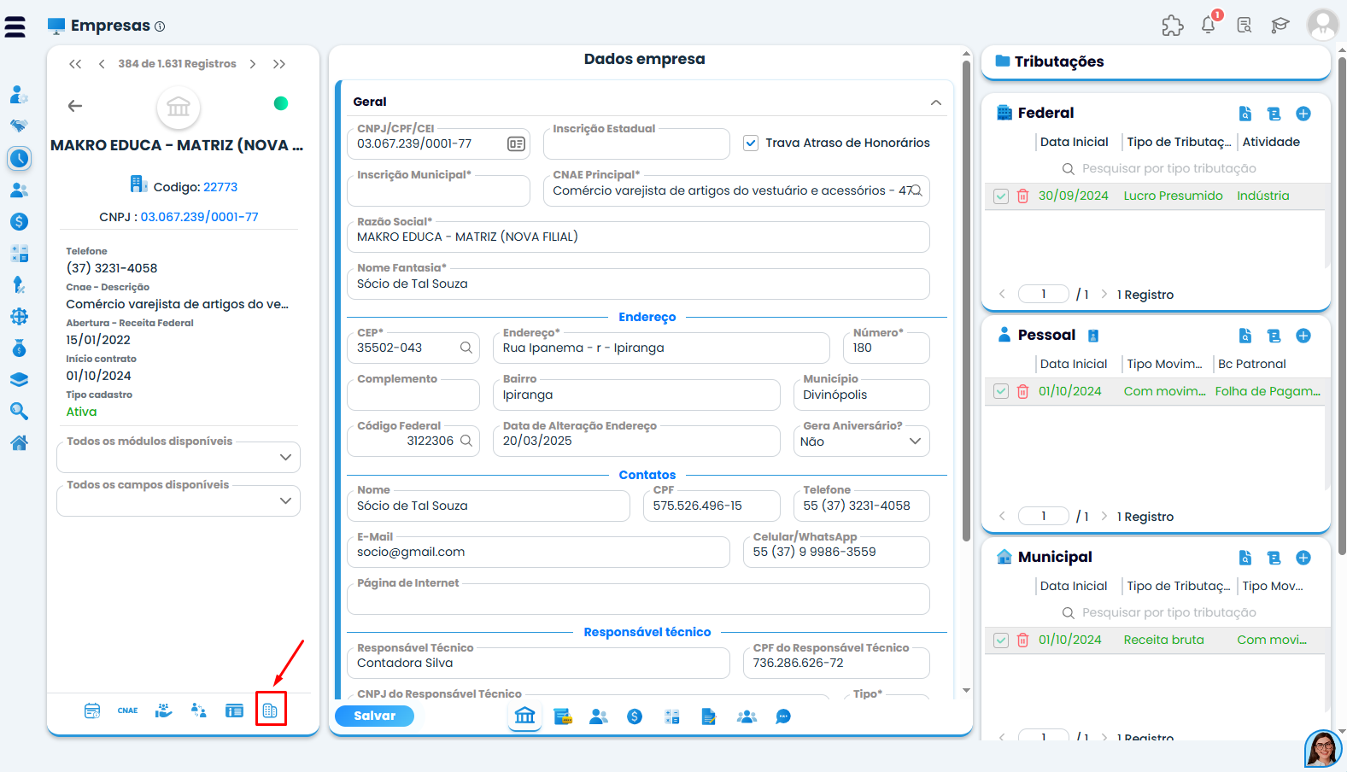
Task: Click the Salvar button
Action: point(375,716)
